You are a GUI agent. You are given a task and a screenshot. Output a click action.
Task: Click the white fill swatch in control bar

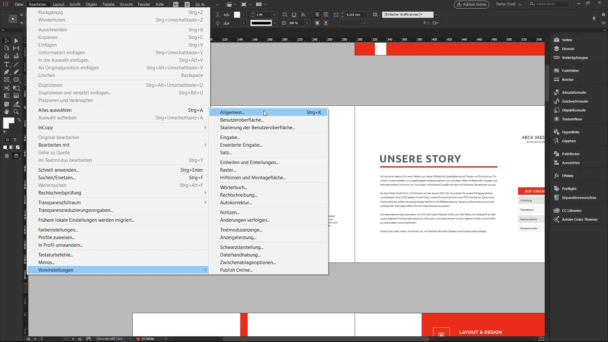[237, 15]
